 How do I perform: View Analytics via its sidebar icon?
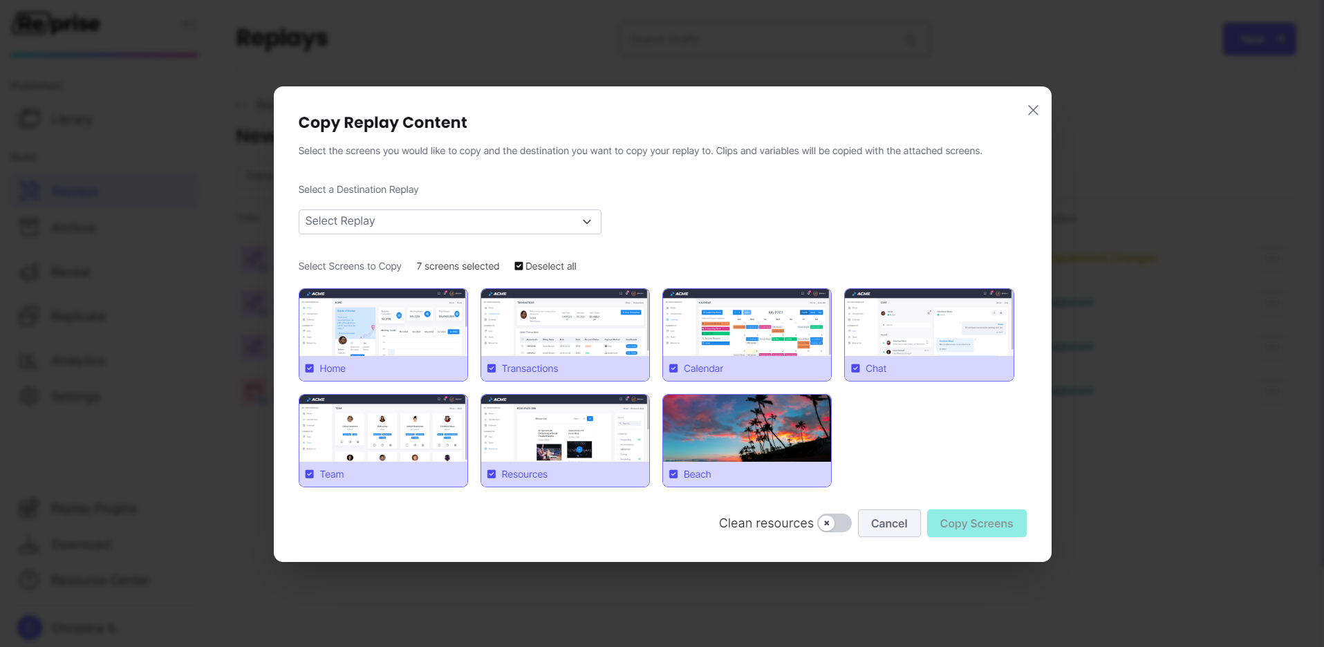[28, 360]
